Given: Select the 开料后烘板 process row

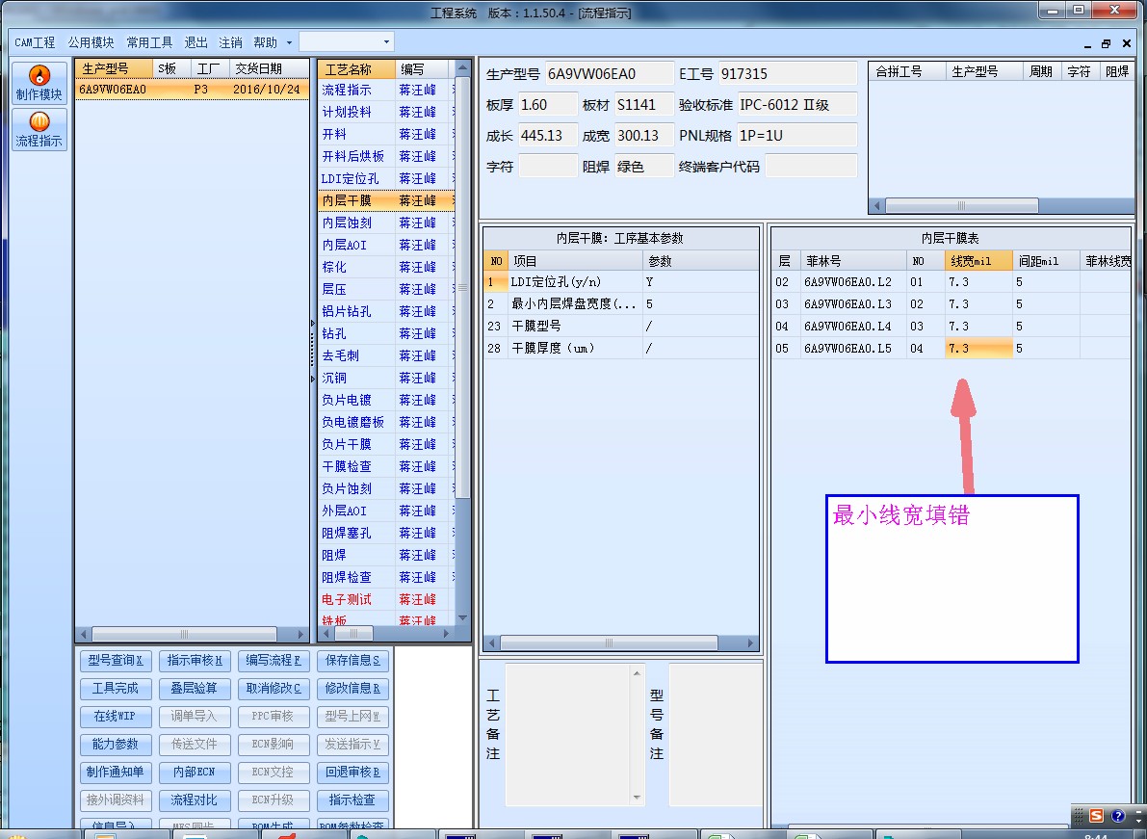Looking at the screenshot, I should coord(386,157).
